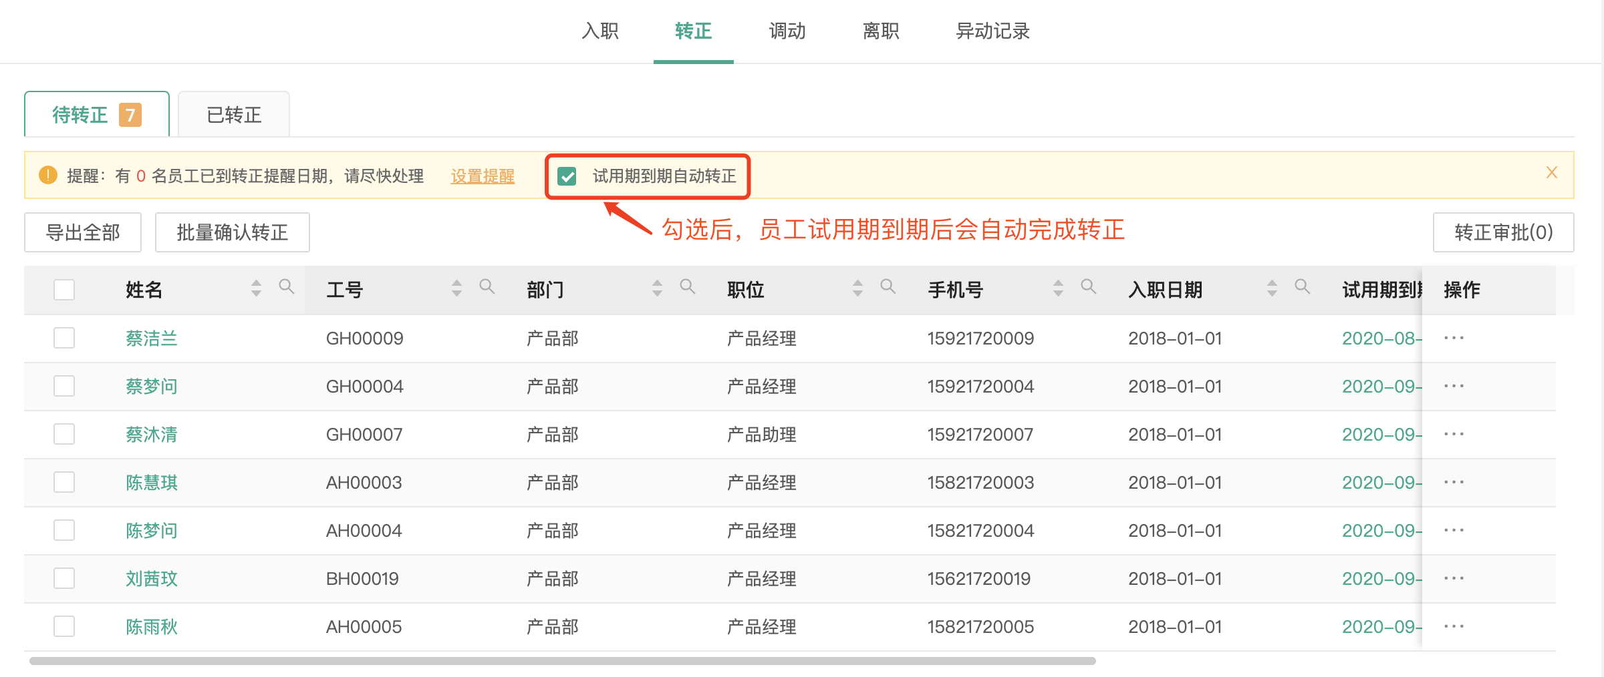Viewport: 1604px width, 677px height.
Task: Open the more actions menu for 蔡洁兰
Action: [x=1454, y=338]
